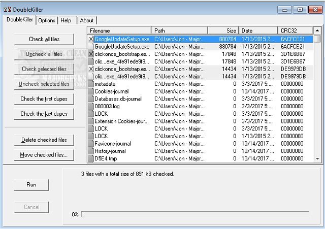Click the status text about 3 files checked
The image size is (325, 229).
[127, 174]
